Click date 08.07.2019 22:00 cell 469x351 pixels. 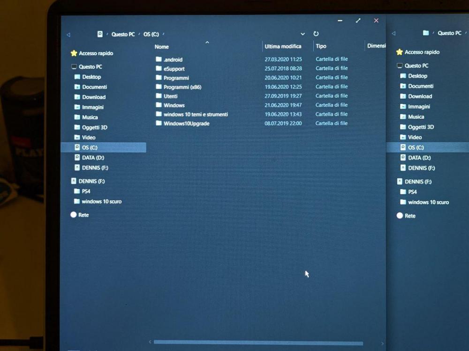pos(283,123)
